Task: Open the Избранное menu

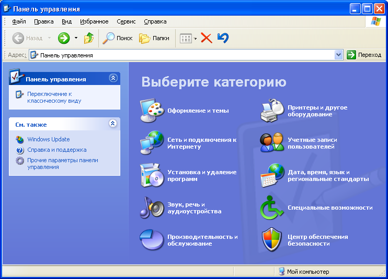Action: point(94,21)
